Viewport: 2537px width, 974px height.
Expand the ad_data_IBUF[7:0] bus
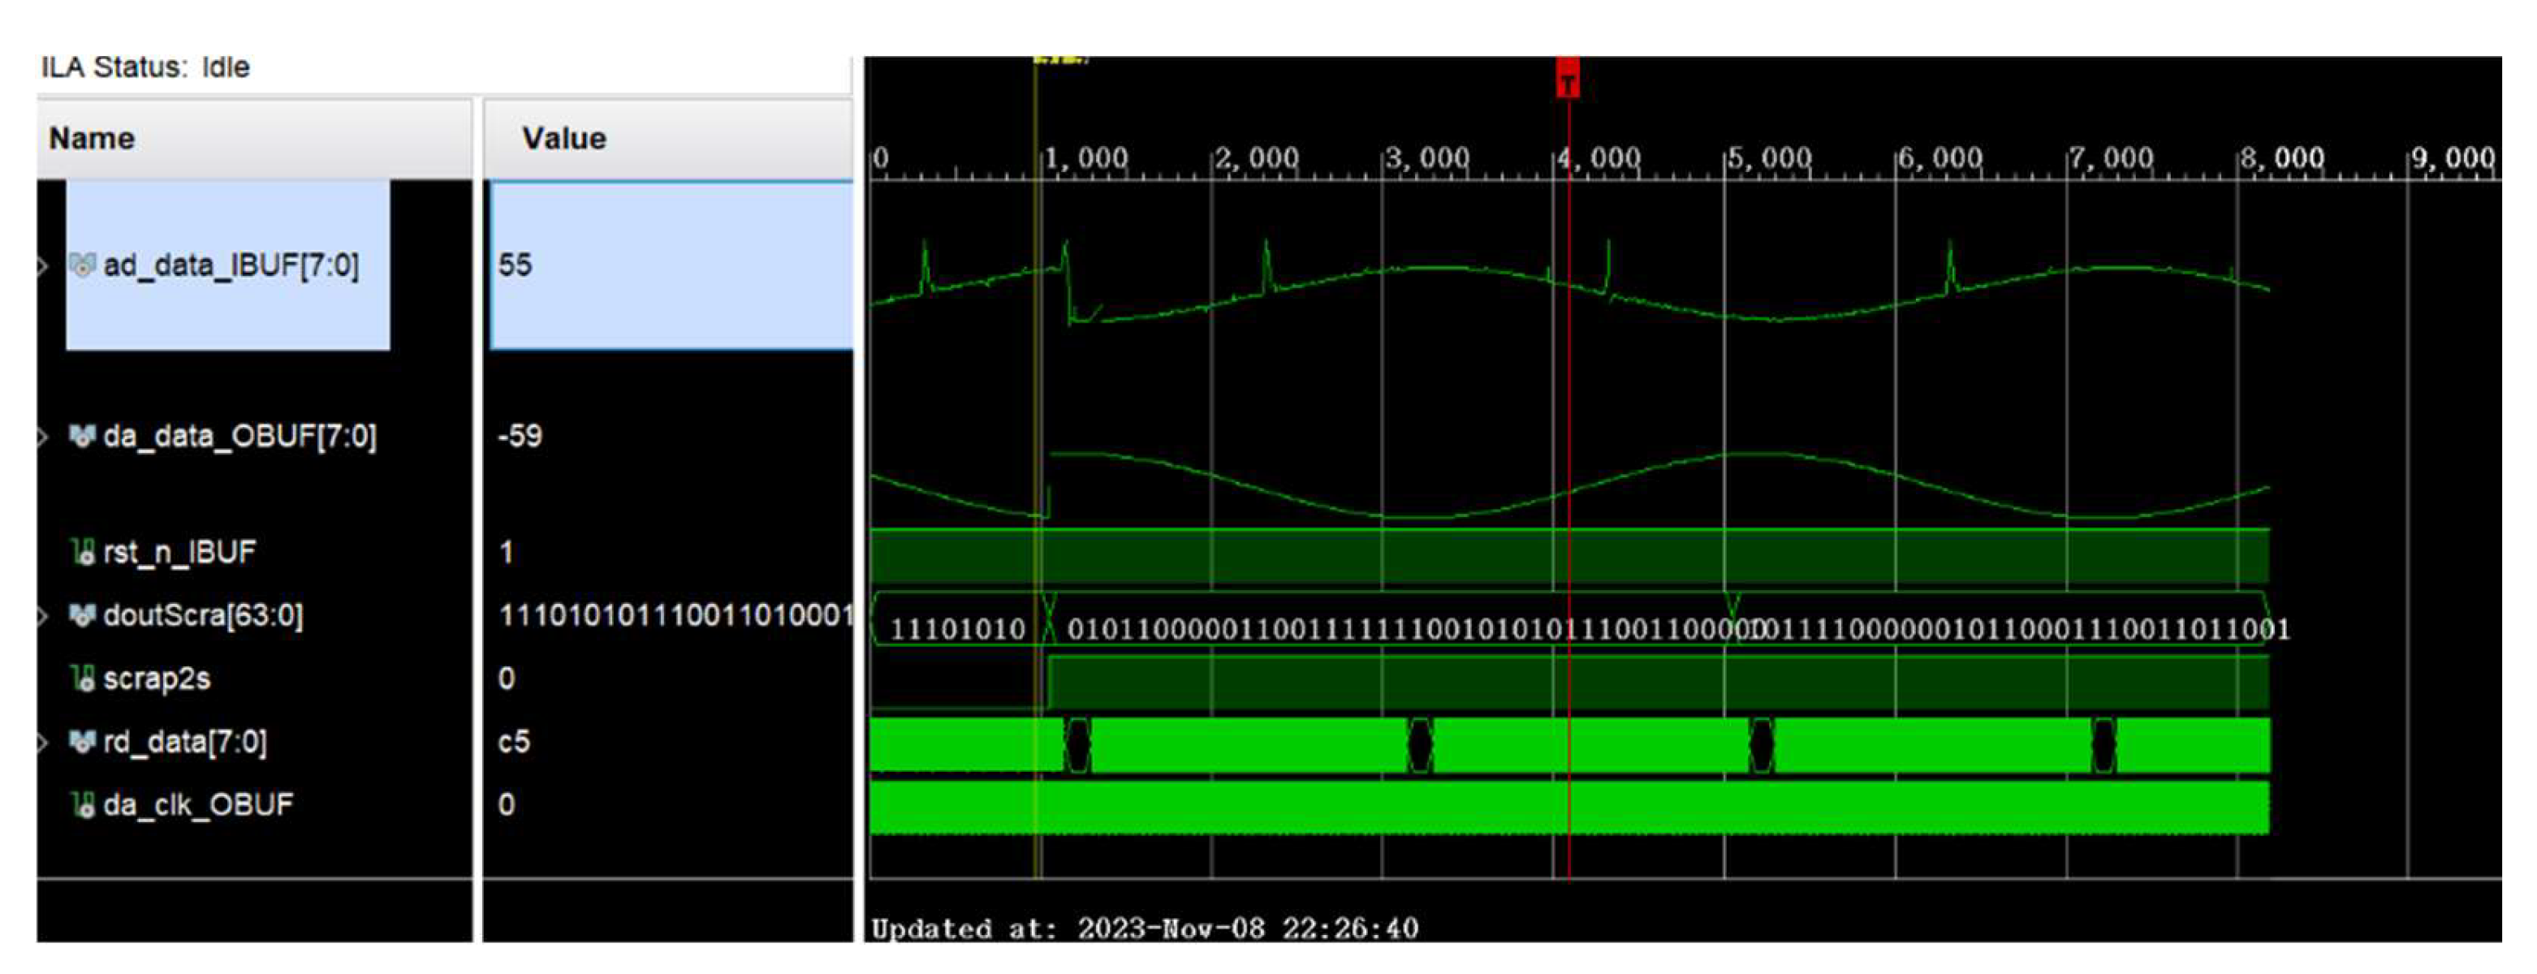(42, 265)
